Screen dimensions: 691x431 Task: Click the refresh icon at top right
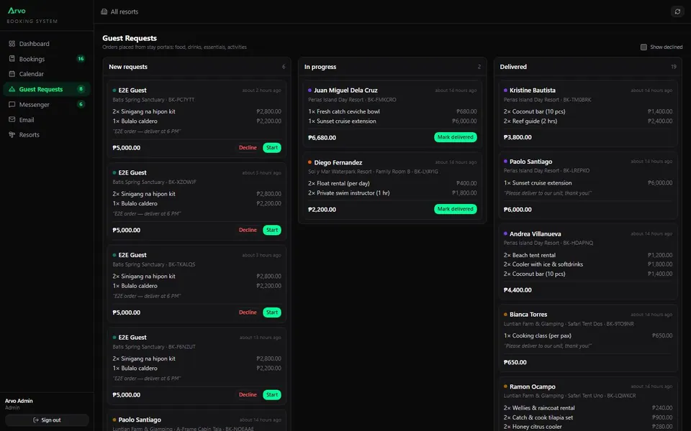point(677,11)
